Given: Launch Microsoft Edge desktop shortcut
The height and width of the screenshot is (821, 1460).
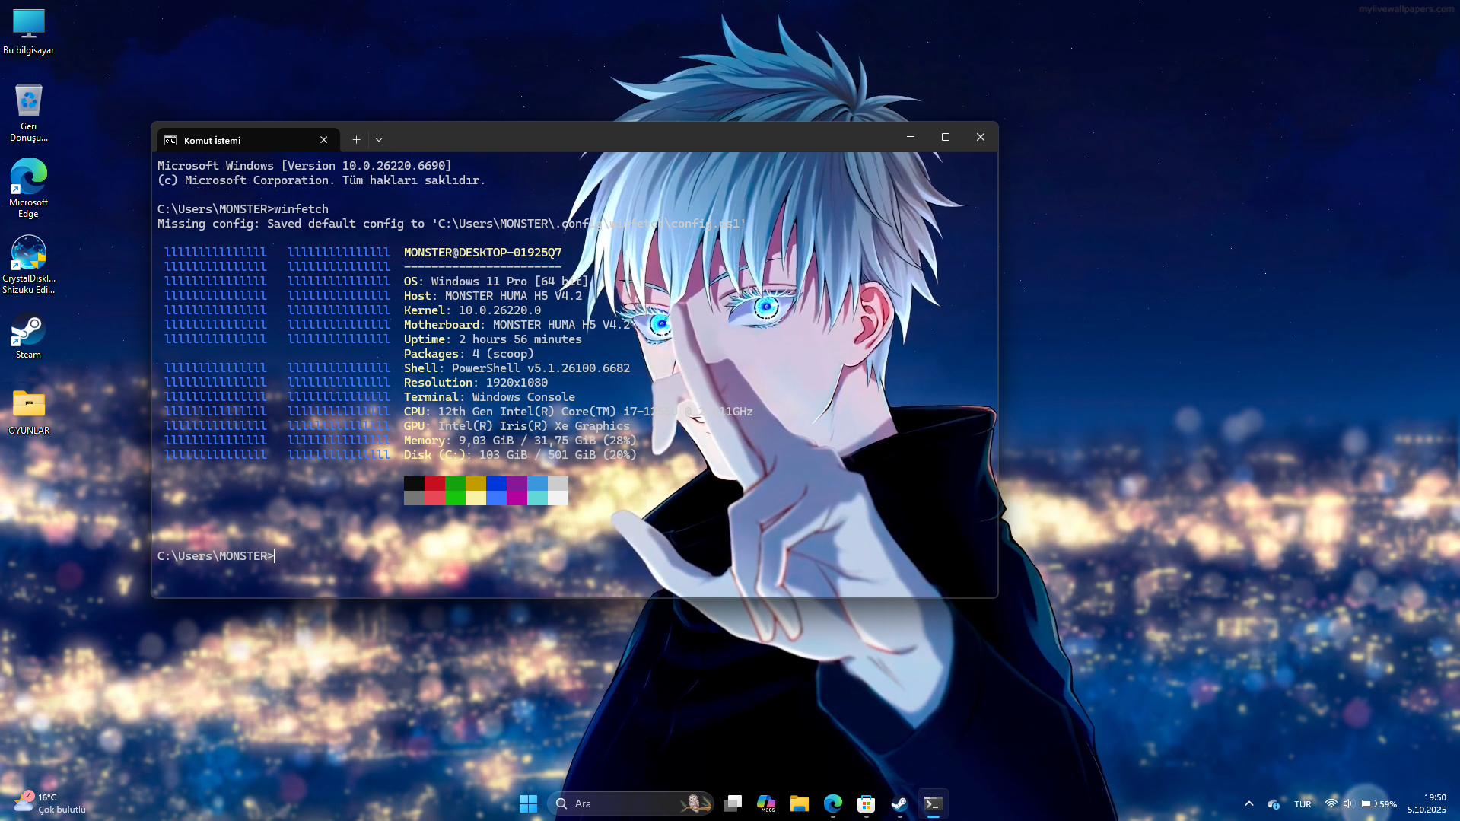Looking at the screenshot, I should [28, 188].
